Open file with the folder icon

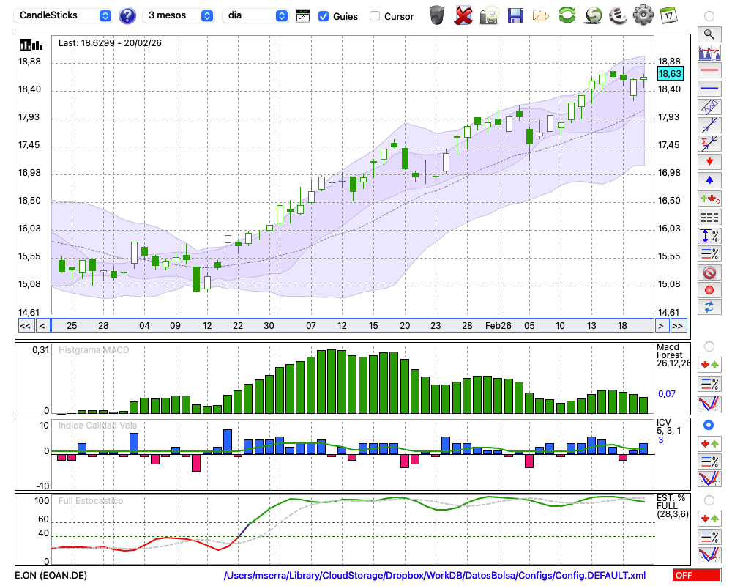(x=541, y=16)
